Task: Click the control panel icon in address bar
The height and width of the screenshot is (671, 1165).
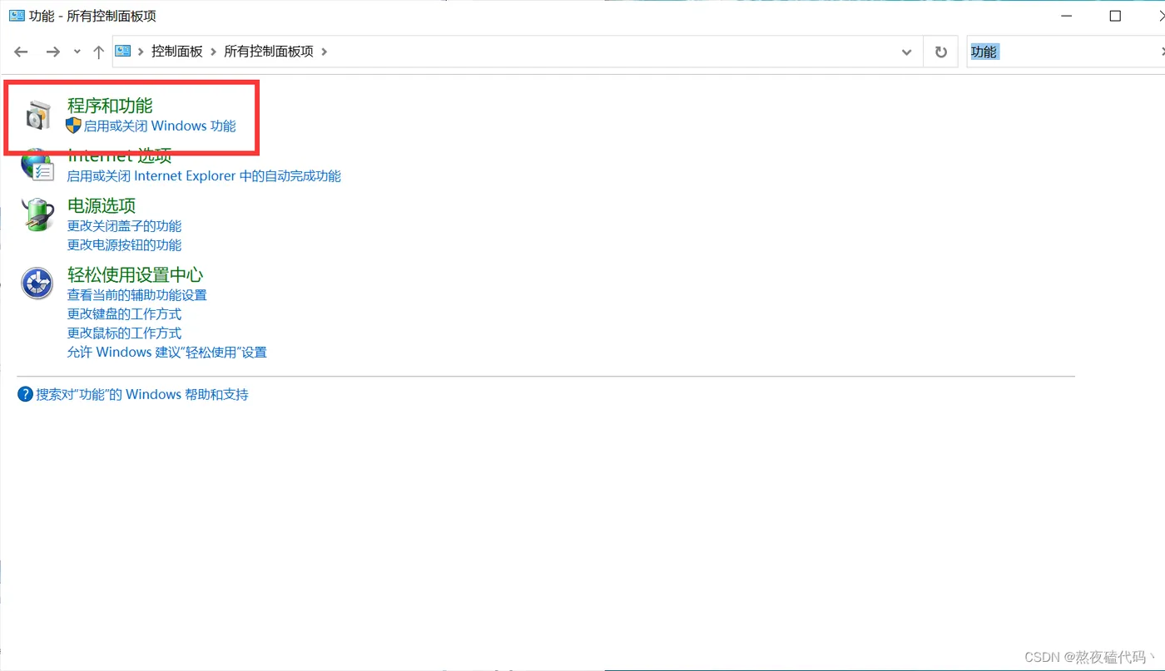Action: point(123,52)
